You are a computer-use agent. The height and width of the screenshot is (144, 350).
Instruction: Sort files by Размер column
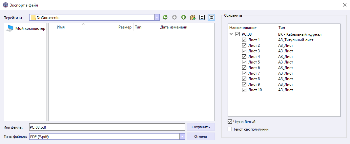tap(125, 27)
